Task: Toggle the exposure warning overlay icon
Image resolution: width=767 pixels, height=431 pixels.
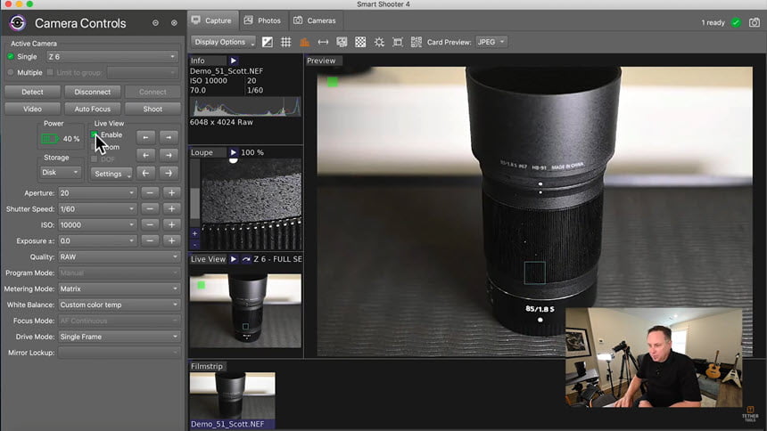Action: click(268, 42)
